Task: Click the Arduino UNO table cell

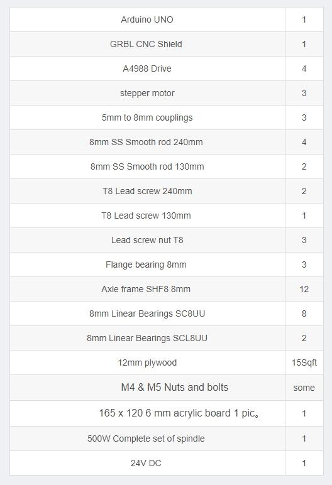Action: (x=147, y=19)
